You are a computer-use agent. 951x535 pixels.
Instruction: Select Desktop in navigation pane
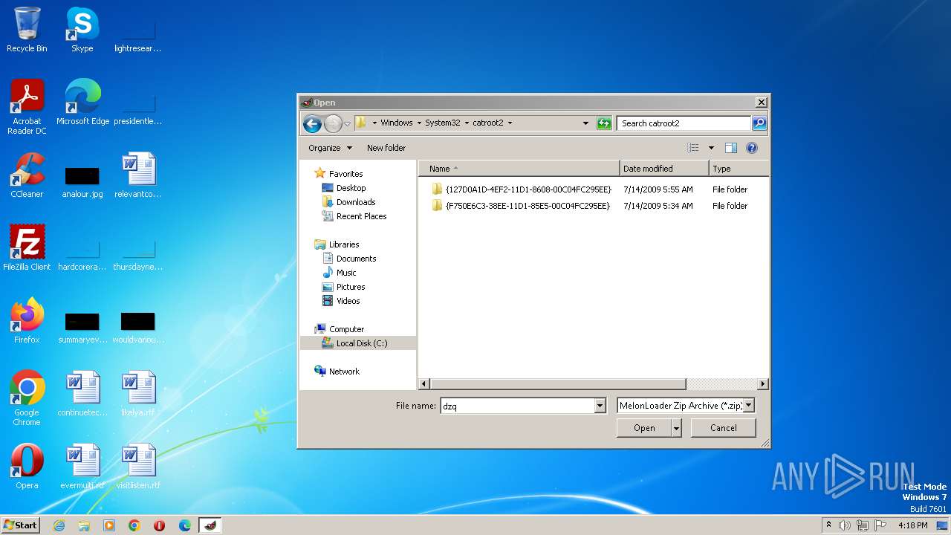click(351, 188)
